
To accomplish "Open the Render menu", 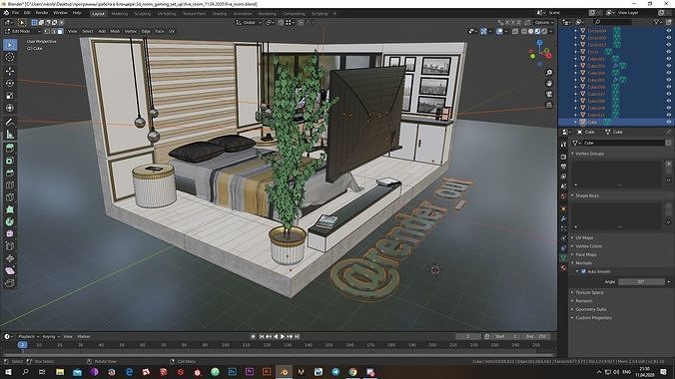I will pos(42,13).
